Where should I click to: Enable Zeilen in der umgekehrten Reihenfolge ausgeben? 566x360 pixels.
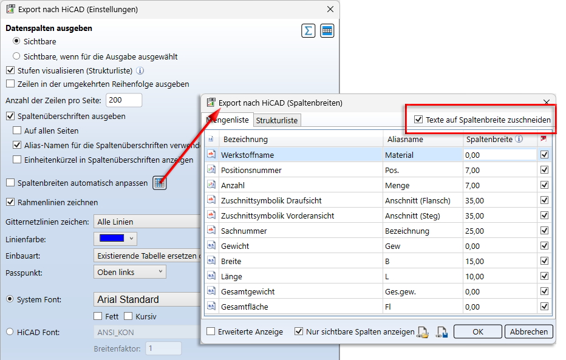10,84
